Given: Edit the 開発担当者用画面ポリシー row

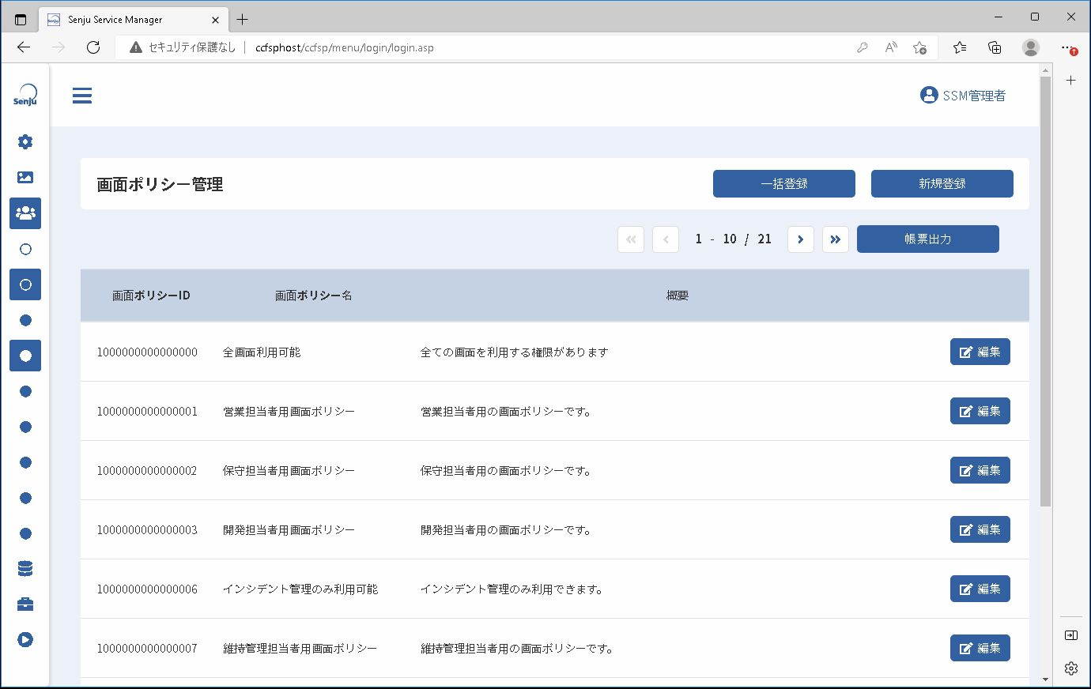Looking at the screenshot, I should click(980, 530).
